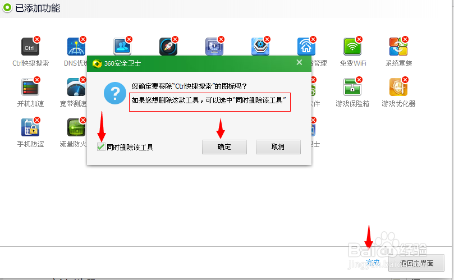Click red X badge on rocket icon
Screen dimensions: 454x280
click(175, 39)
